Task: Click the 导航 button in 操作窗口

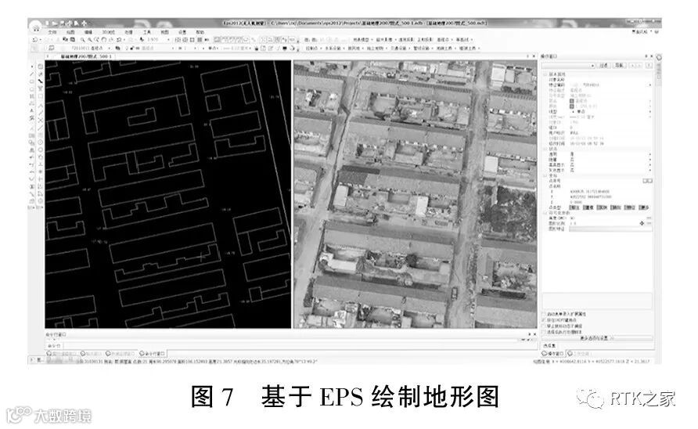Action: tap(619, 66)
